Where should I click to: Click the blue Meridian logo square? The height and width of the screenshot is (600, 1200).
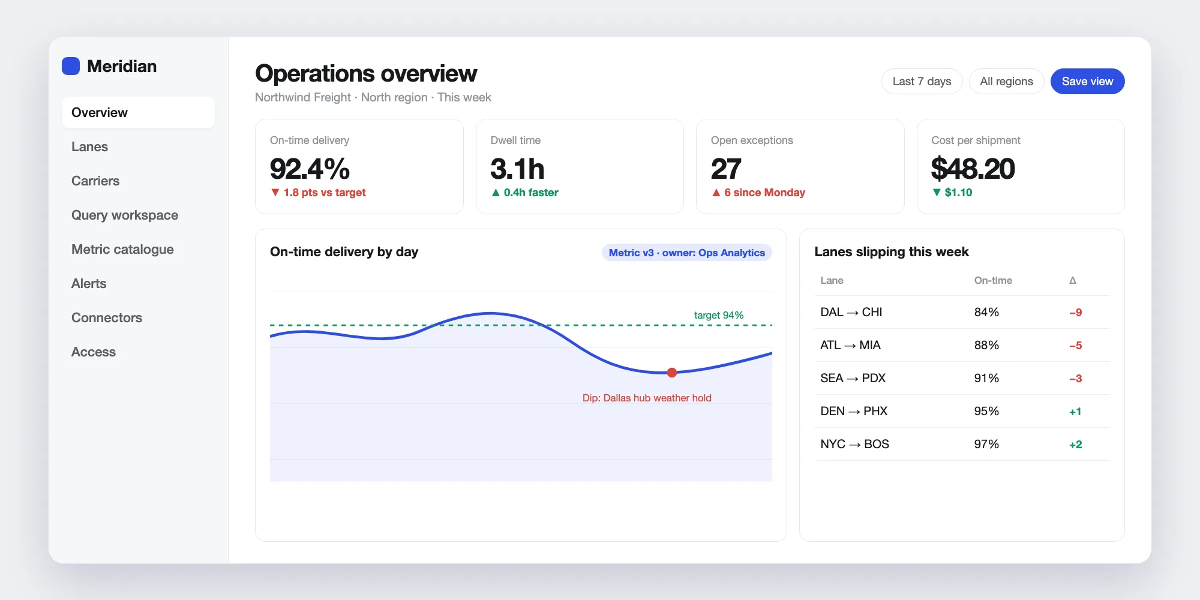tap(71, 66)
